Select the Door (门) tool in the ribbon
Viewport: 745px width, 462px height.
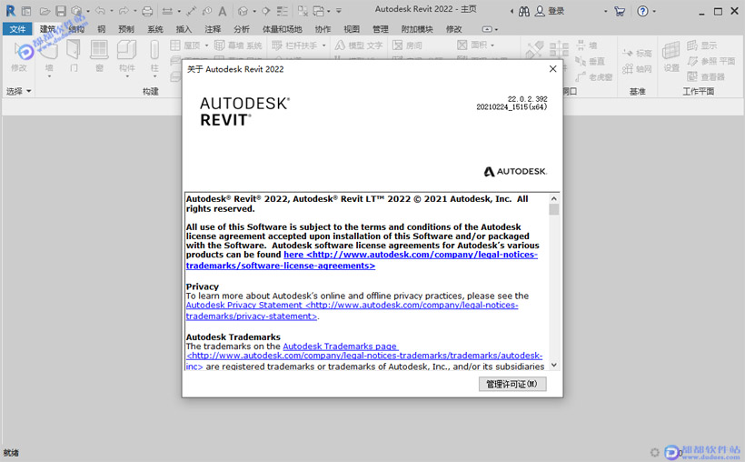click(x=74, y=56)
